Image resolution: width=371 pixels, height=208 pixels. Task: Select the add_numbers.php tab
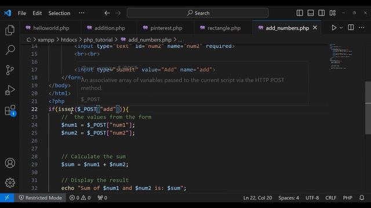coord(288,28)
